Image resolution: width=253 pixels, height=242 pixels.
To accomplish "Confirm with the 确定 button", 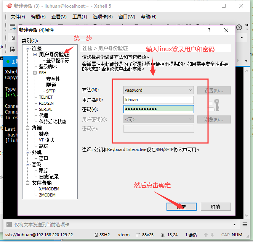I will [181, 207].
